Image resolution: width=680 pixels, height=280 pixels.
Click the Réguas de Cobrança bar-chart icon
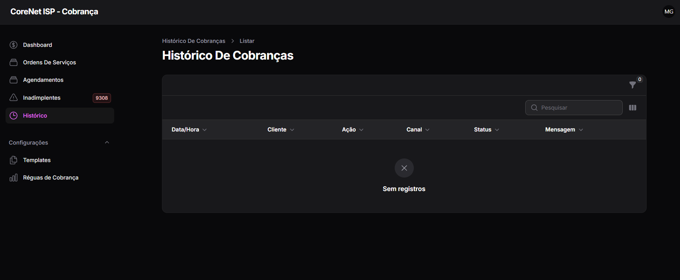click(14, 178)
